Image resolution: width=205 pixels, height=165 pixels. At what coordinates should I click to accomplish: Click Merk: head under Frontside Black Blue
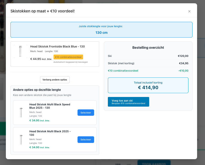click(36, 51)
